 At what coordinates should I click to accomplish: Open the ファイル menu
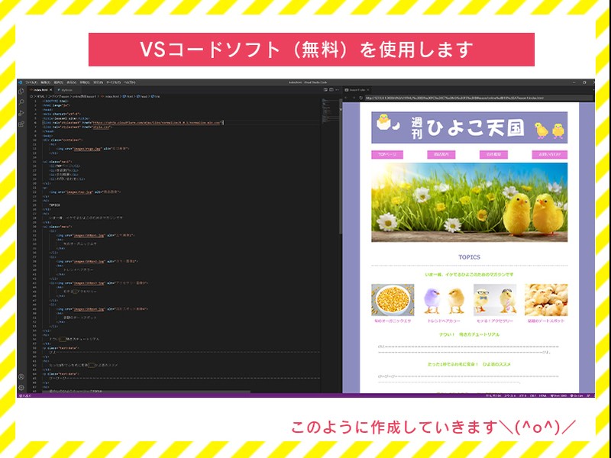[31, 81]
